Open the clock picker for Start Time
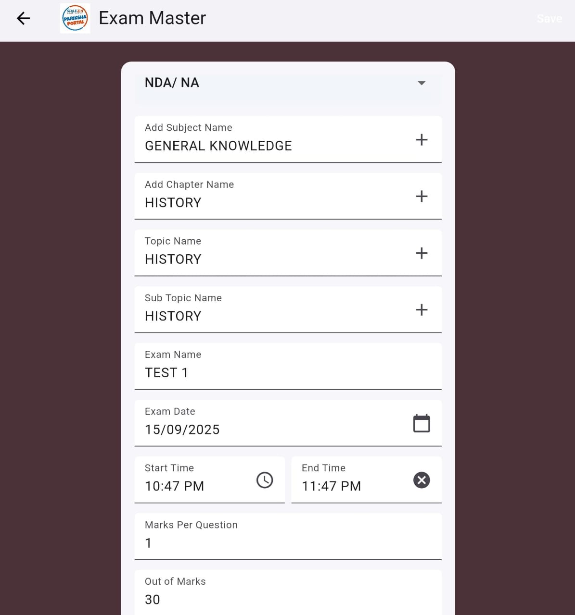 (x=265, y=480)
